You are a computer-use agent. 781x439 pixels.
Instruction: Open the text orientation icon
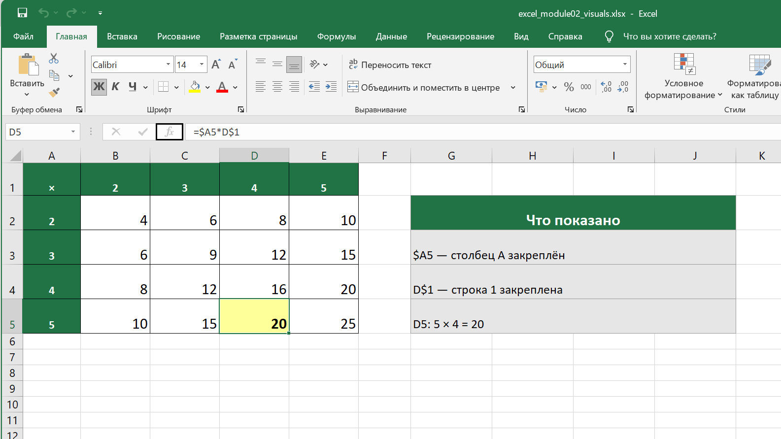coord(315,64)
